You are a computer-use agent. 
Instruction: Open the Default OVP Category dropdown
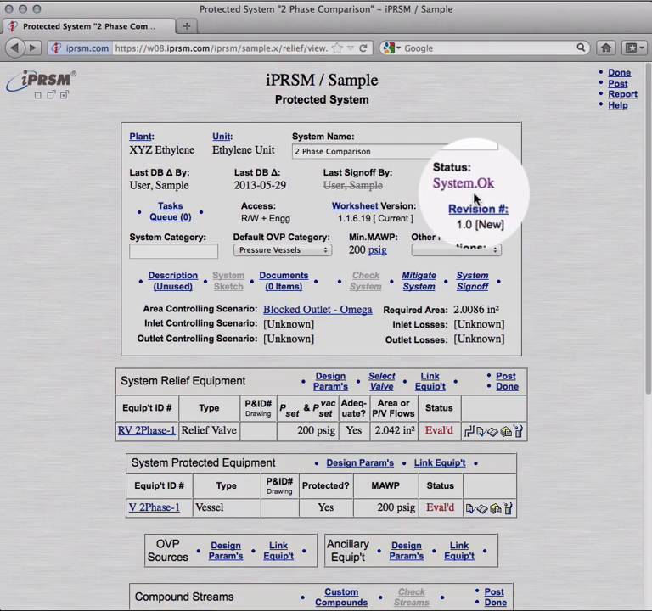283,250
